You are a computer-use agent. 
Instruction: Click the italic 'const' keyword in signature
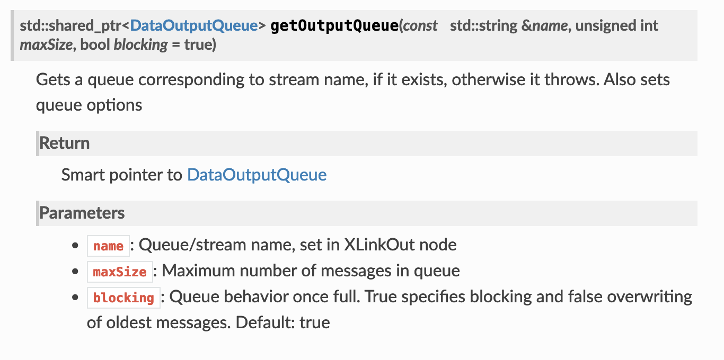pyautogui.click(x=420, y=25)
